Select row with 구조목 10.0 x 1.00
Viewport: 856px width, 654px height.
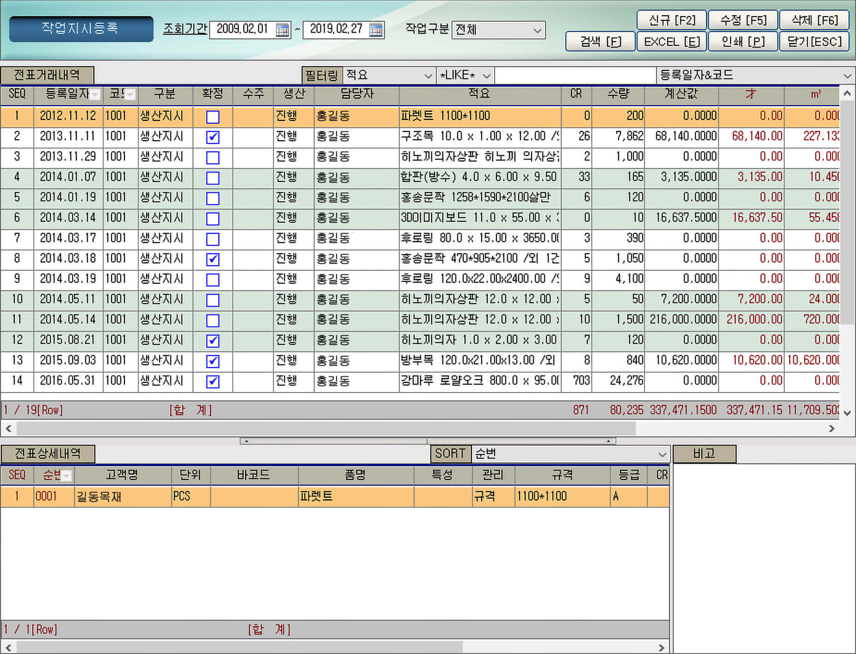click(x=420, y=137)
